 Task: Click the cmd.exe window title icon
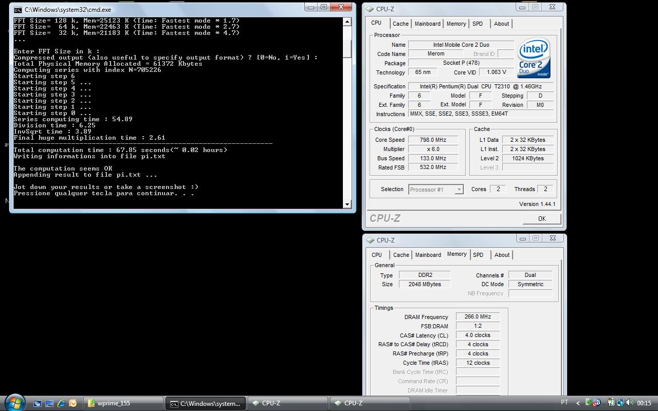coord(17,10)
